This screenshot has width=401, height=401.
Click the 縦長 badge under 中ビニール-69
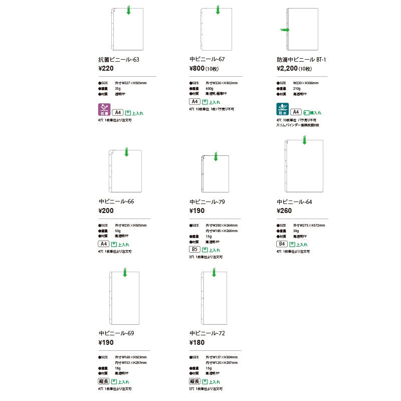tap(104, 381)
